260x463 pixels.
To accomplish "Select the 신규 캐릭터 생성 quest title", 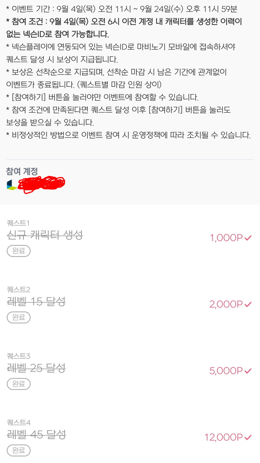I will [x=45, y=235].
